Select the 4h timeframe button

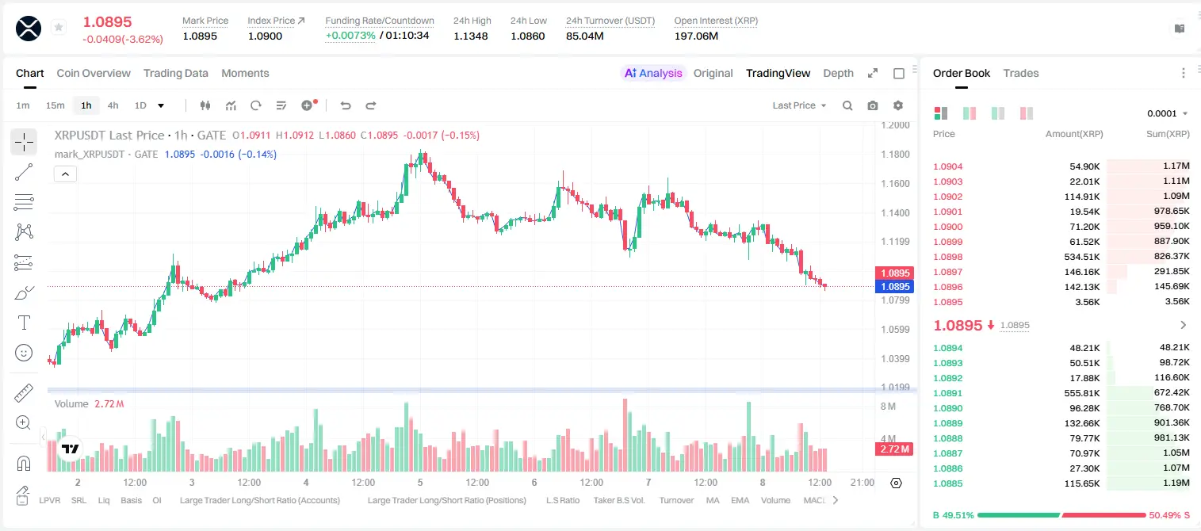pos(113,105)
